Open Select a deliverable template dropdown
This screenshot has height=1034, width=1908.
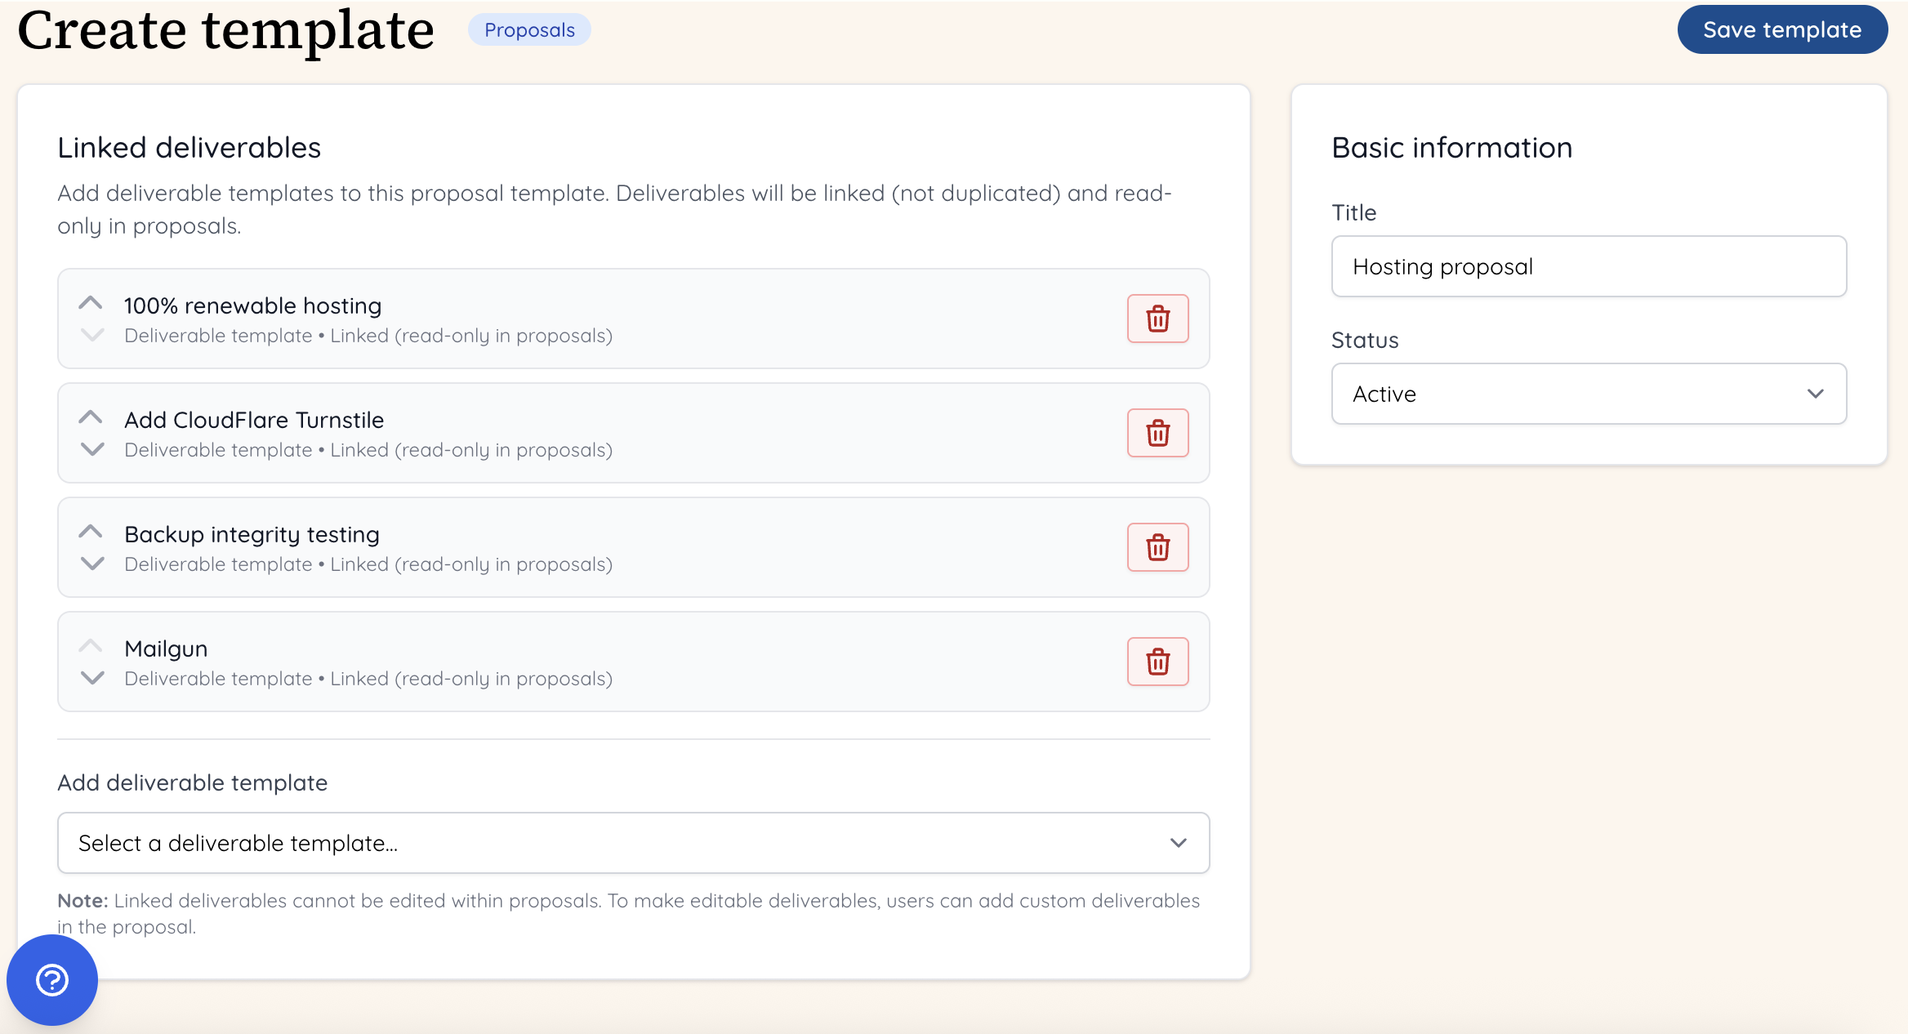tap(633, 843)
